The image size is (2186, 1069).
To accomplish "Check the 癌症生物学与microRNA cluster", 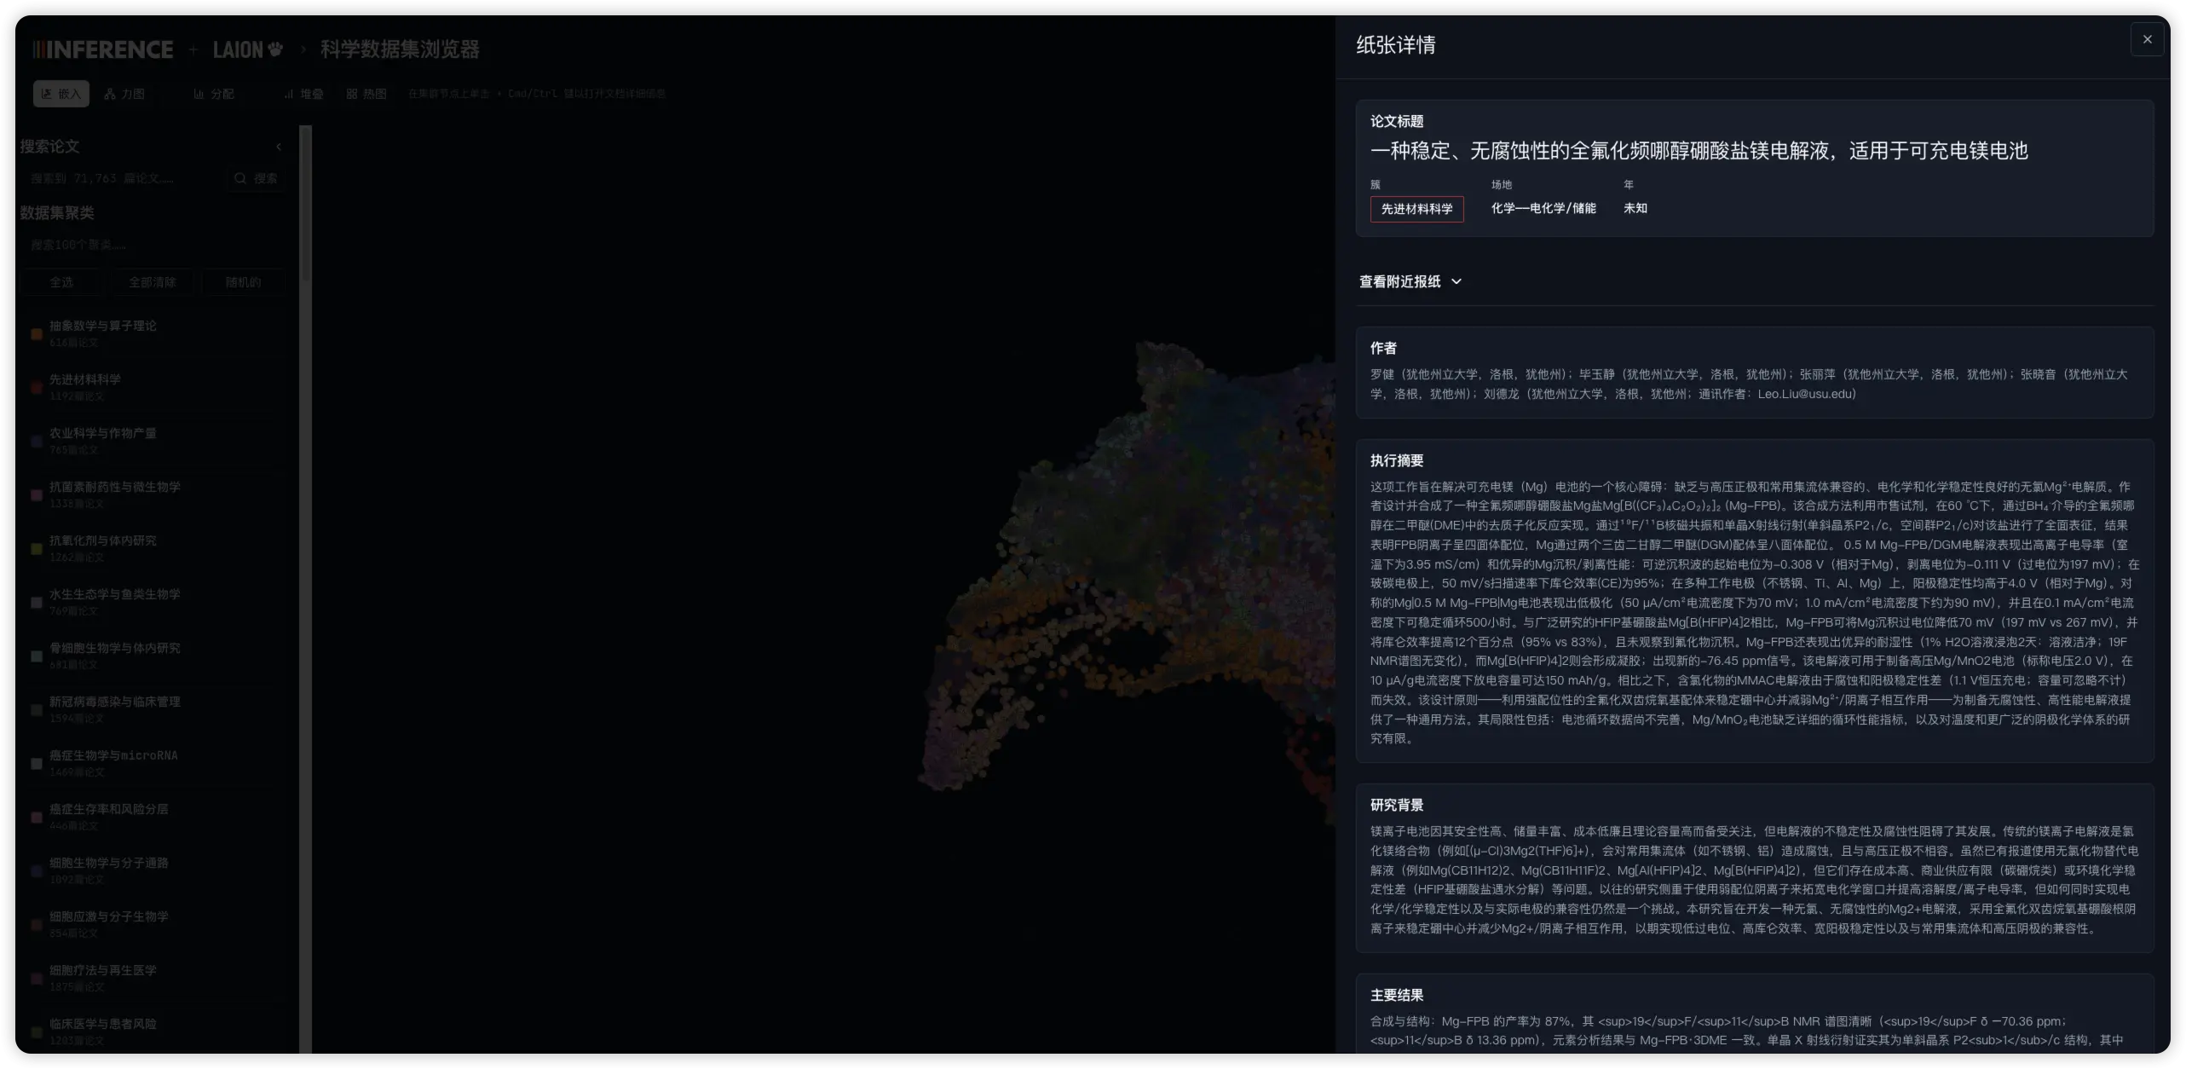I will tap(37, 763).
